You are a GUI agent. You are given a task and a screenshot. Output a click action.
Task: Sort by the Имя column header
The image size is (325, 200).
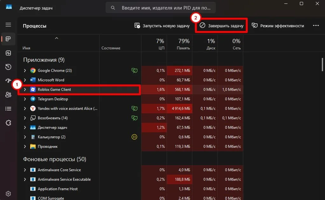click(58, 43)
